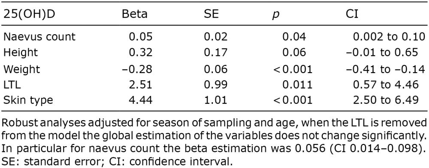Image resolution: width=429 pixels, height=168 pixels.
Task: Click the LTL beta value 2.51
Action: pyautogui.click(x=140, y=85)
